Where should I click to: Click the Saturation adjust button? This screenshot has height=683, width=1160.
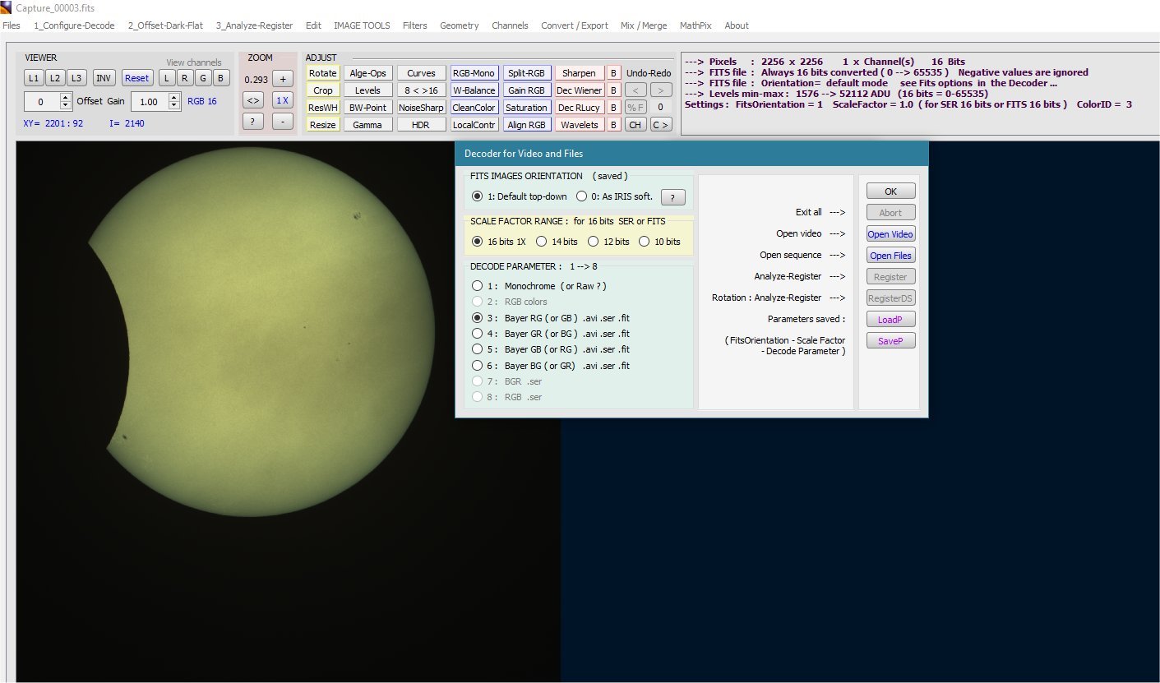(x=526, y=108)
